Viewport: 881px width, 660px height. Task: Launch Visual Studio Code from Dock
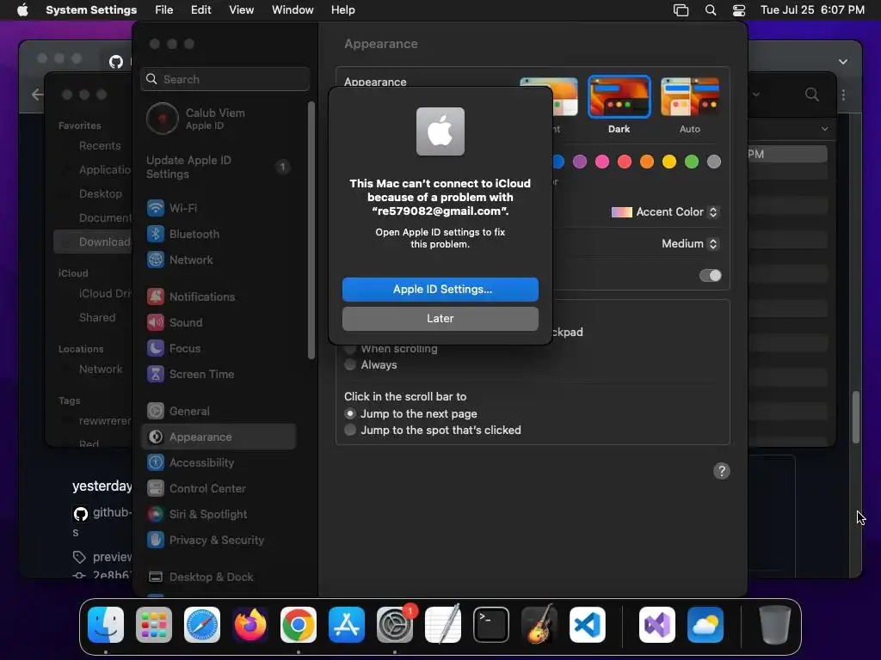pyautogui.click(x=588, y=625)
